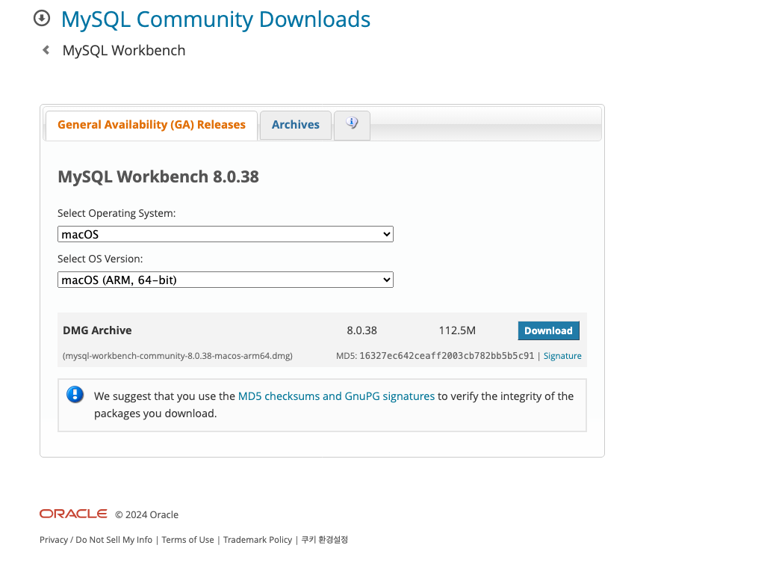Click the 8.0.38 version cell

click(361, 330)
